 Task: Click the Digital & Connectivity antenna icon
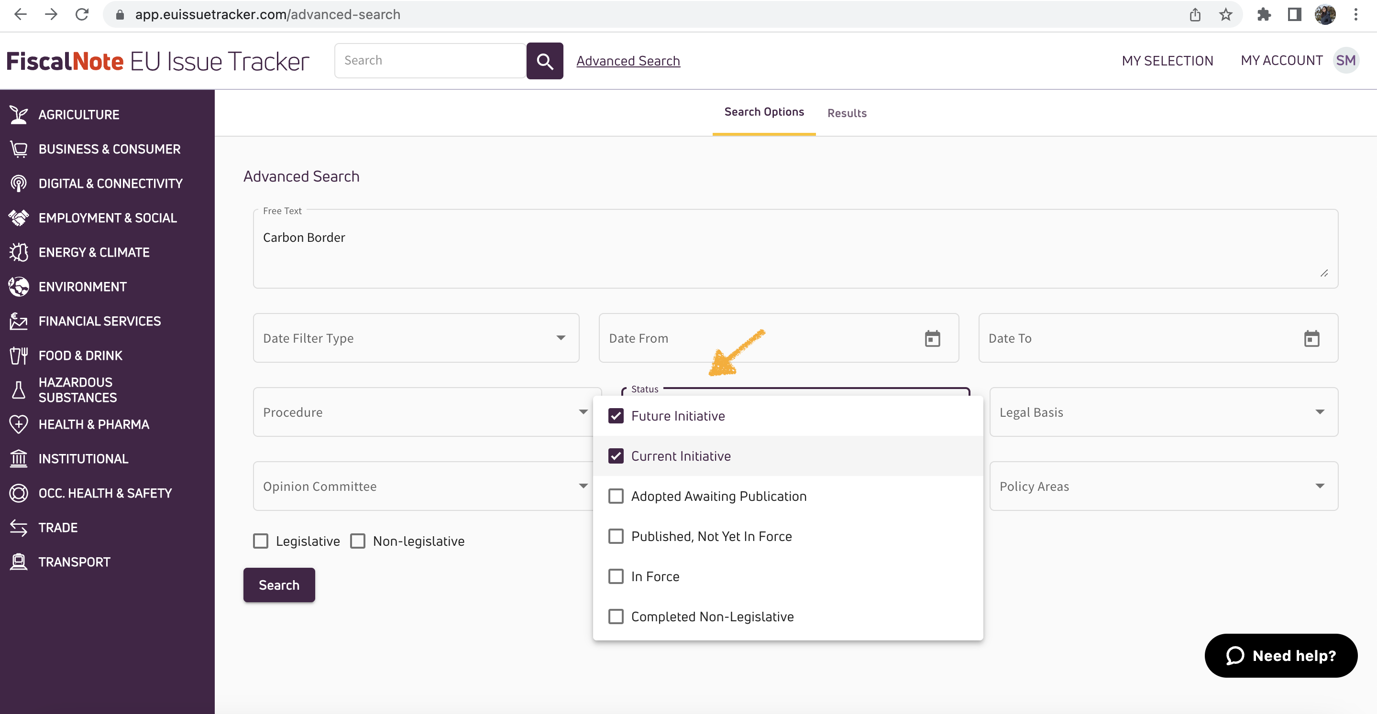coord(19,184)
